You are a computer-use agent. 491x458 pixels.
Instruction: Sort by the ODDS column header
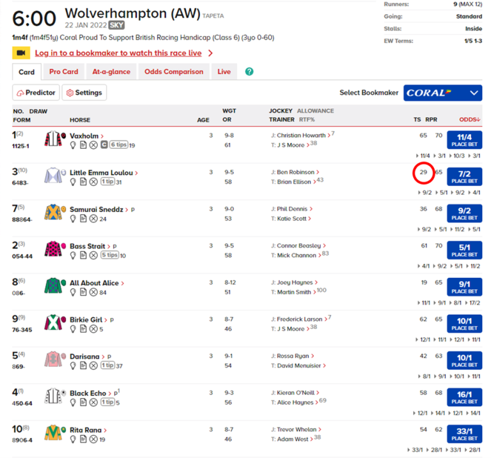[469, 119]
